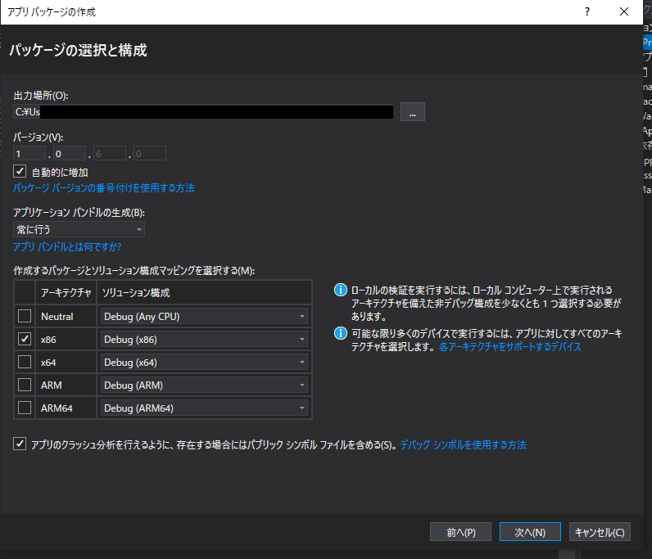Click the help question mark icon
This screenshot has height=559, width=652.
tap(587, 11)
